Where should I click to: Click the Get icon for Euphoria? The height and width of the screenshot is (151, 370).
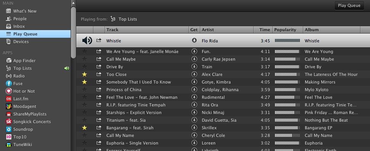click(194, 143)
